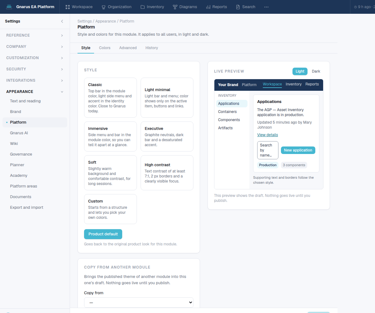This screenshot has width=375, height=313.
Task: Pick the Immersive style card
Action: (111, 136)
